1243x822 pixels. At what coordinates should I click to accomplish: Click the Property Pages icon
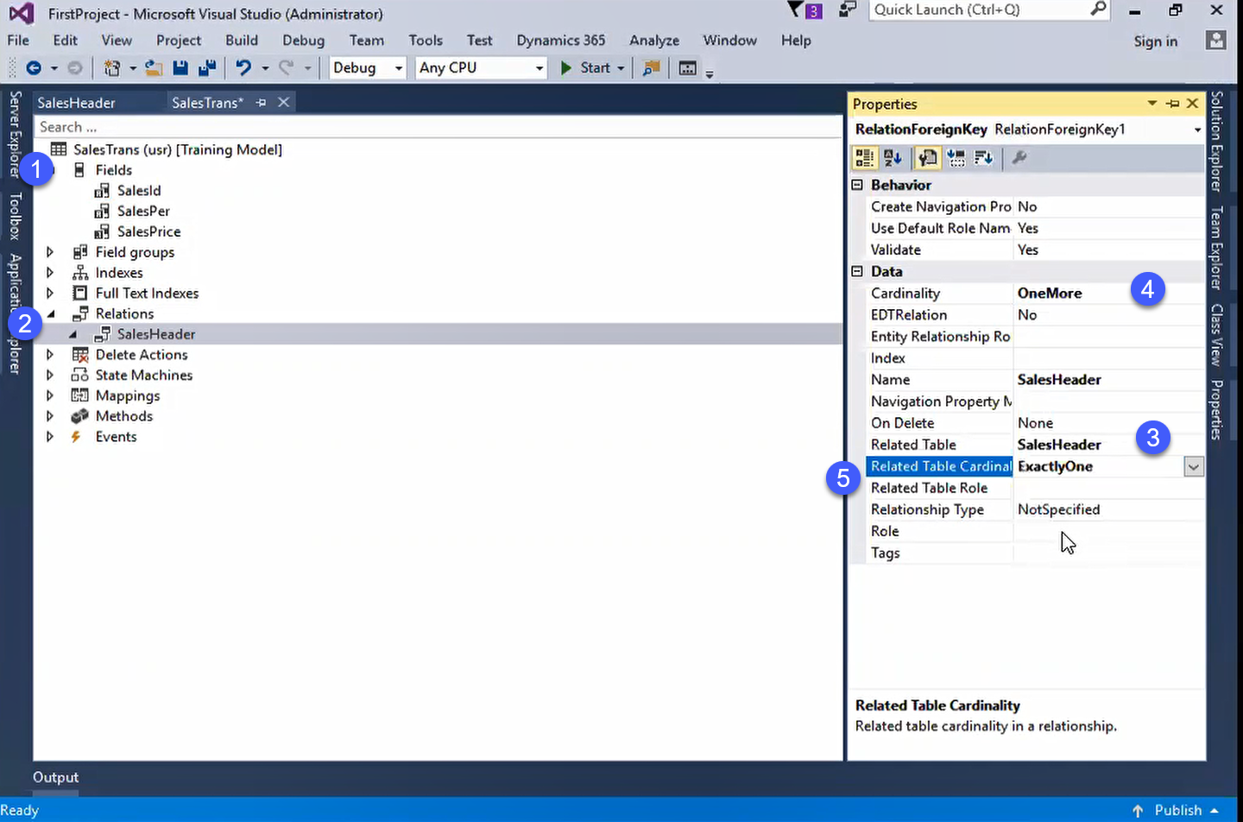(x=928, y=157)
